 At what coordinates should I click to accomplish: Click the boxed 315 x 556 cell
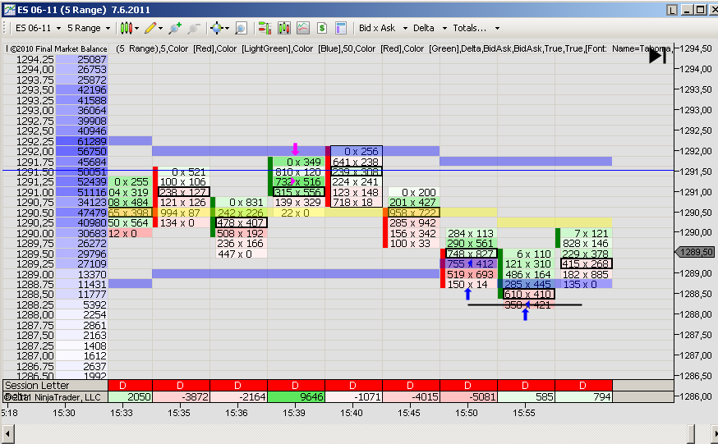[x=299, y=192]
